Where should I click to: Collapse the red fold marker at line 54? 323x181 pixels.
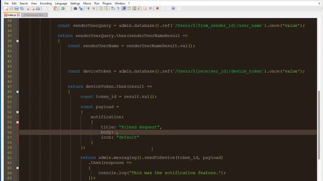[x=18, y=122]
